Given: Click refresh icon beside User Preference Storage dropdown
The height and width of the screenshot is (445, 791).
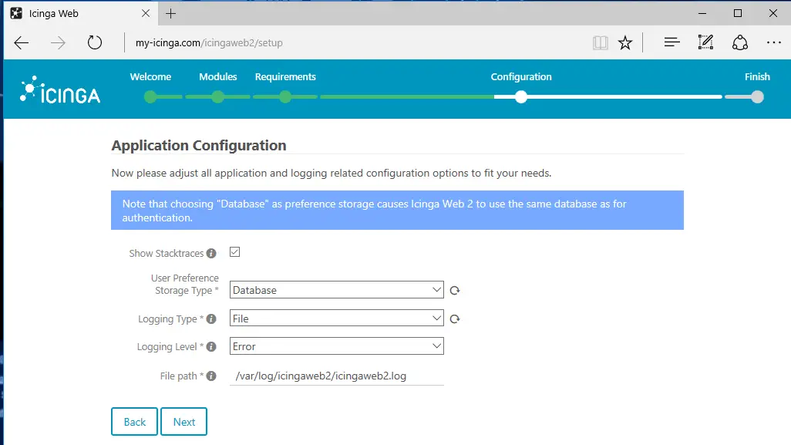Looking at the screenshot, I should click(455, 290).
